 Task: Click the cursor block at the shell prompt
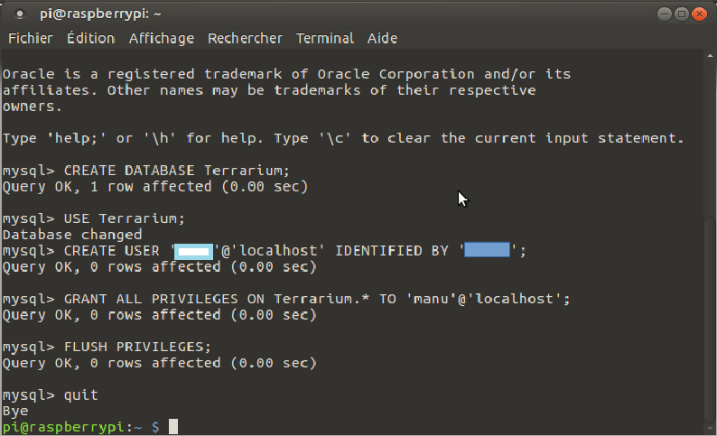coord(173,426)
